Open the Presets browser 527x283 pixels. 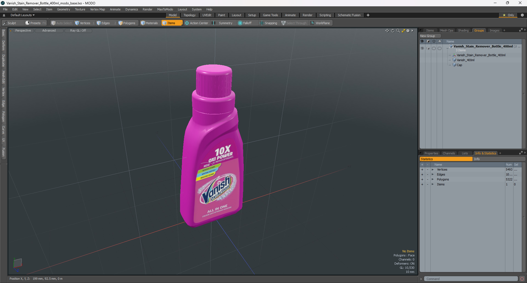(35, 23)
